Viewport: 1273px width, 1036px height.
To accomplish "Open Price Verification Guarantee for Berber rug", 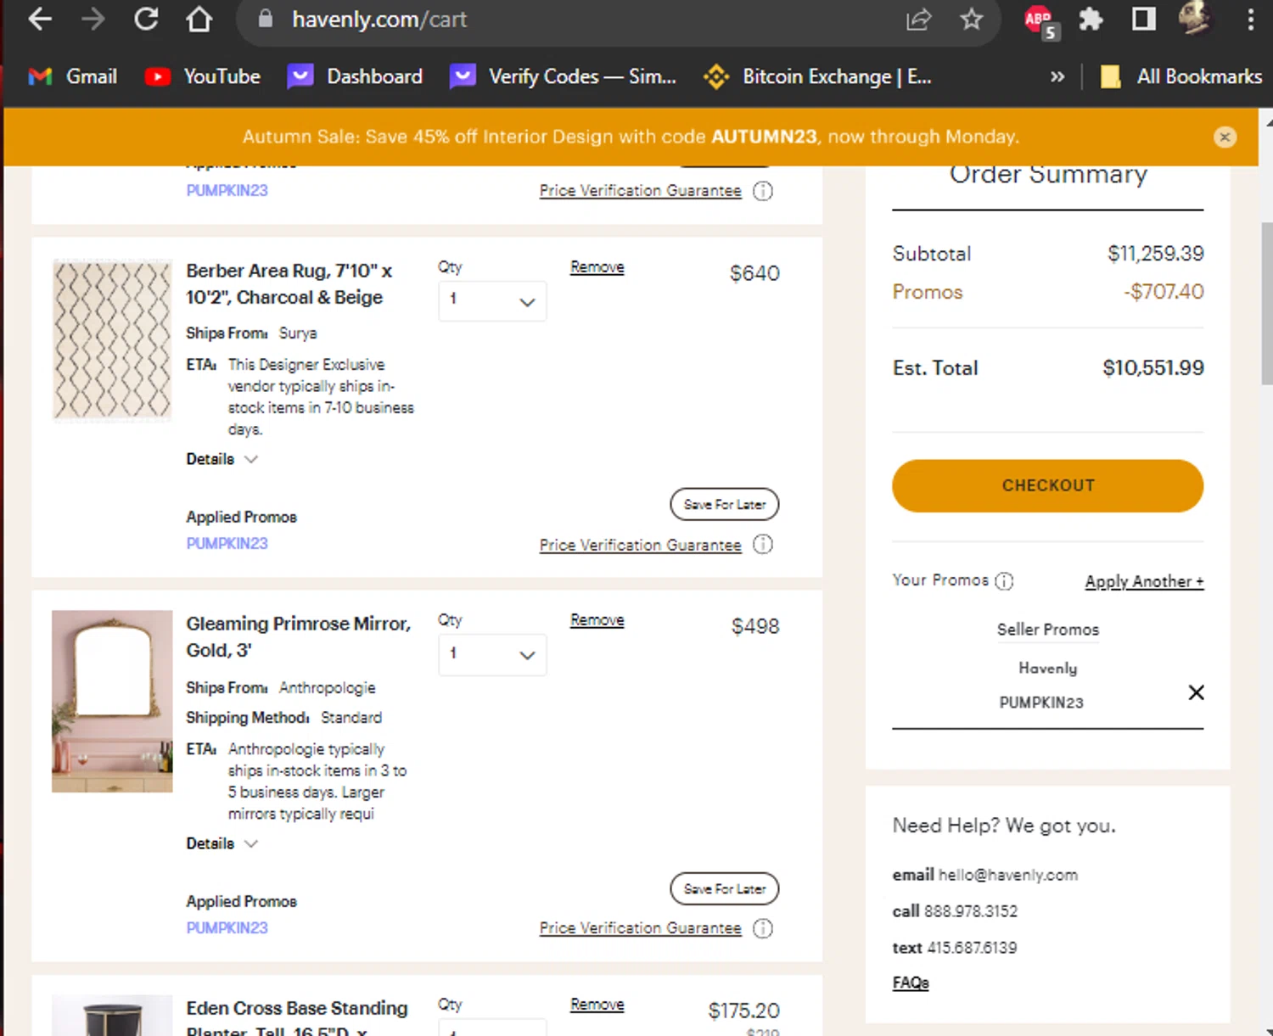I will [640, 545].
